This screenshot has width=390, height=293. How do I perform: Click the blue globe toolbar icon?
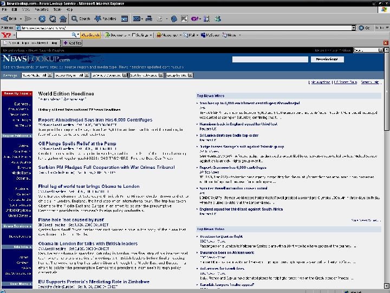[x=174, y=18]
